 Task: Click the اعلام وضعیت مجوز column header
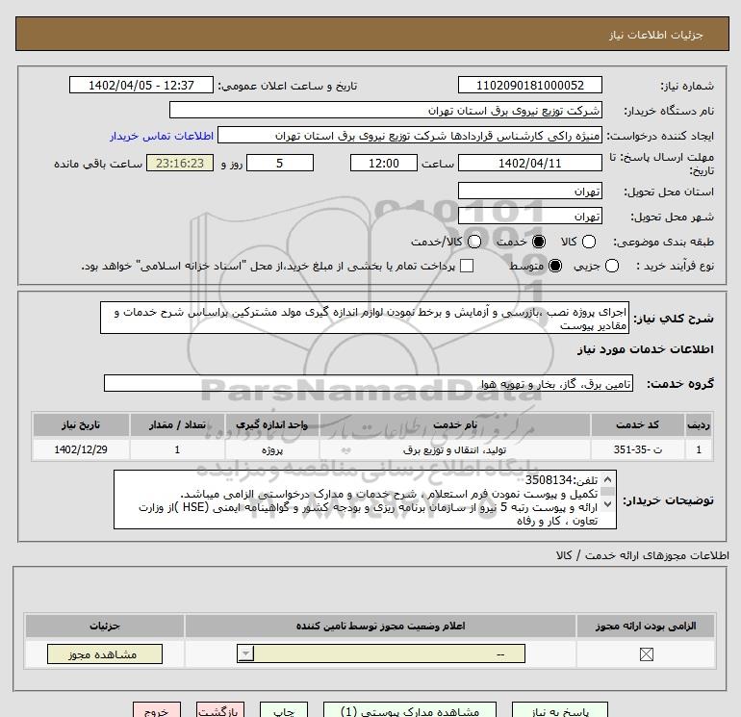pos(380,626)
